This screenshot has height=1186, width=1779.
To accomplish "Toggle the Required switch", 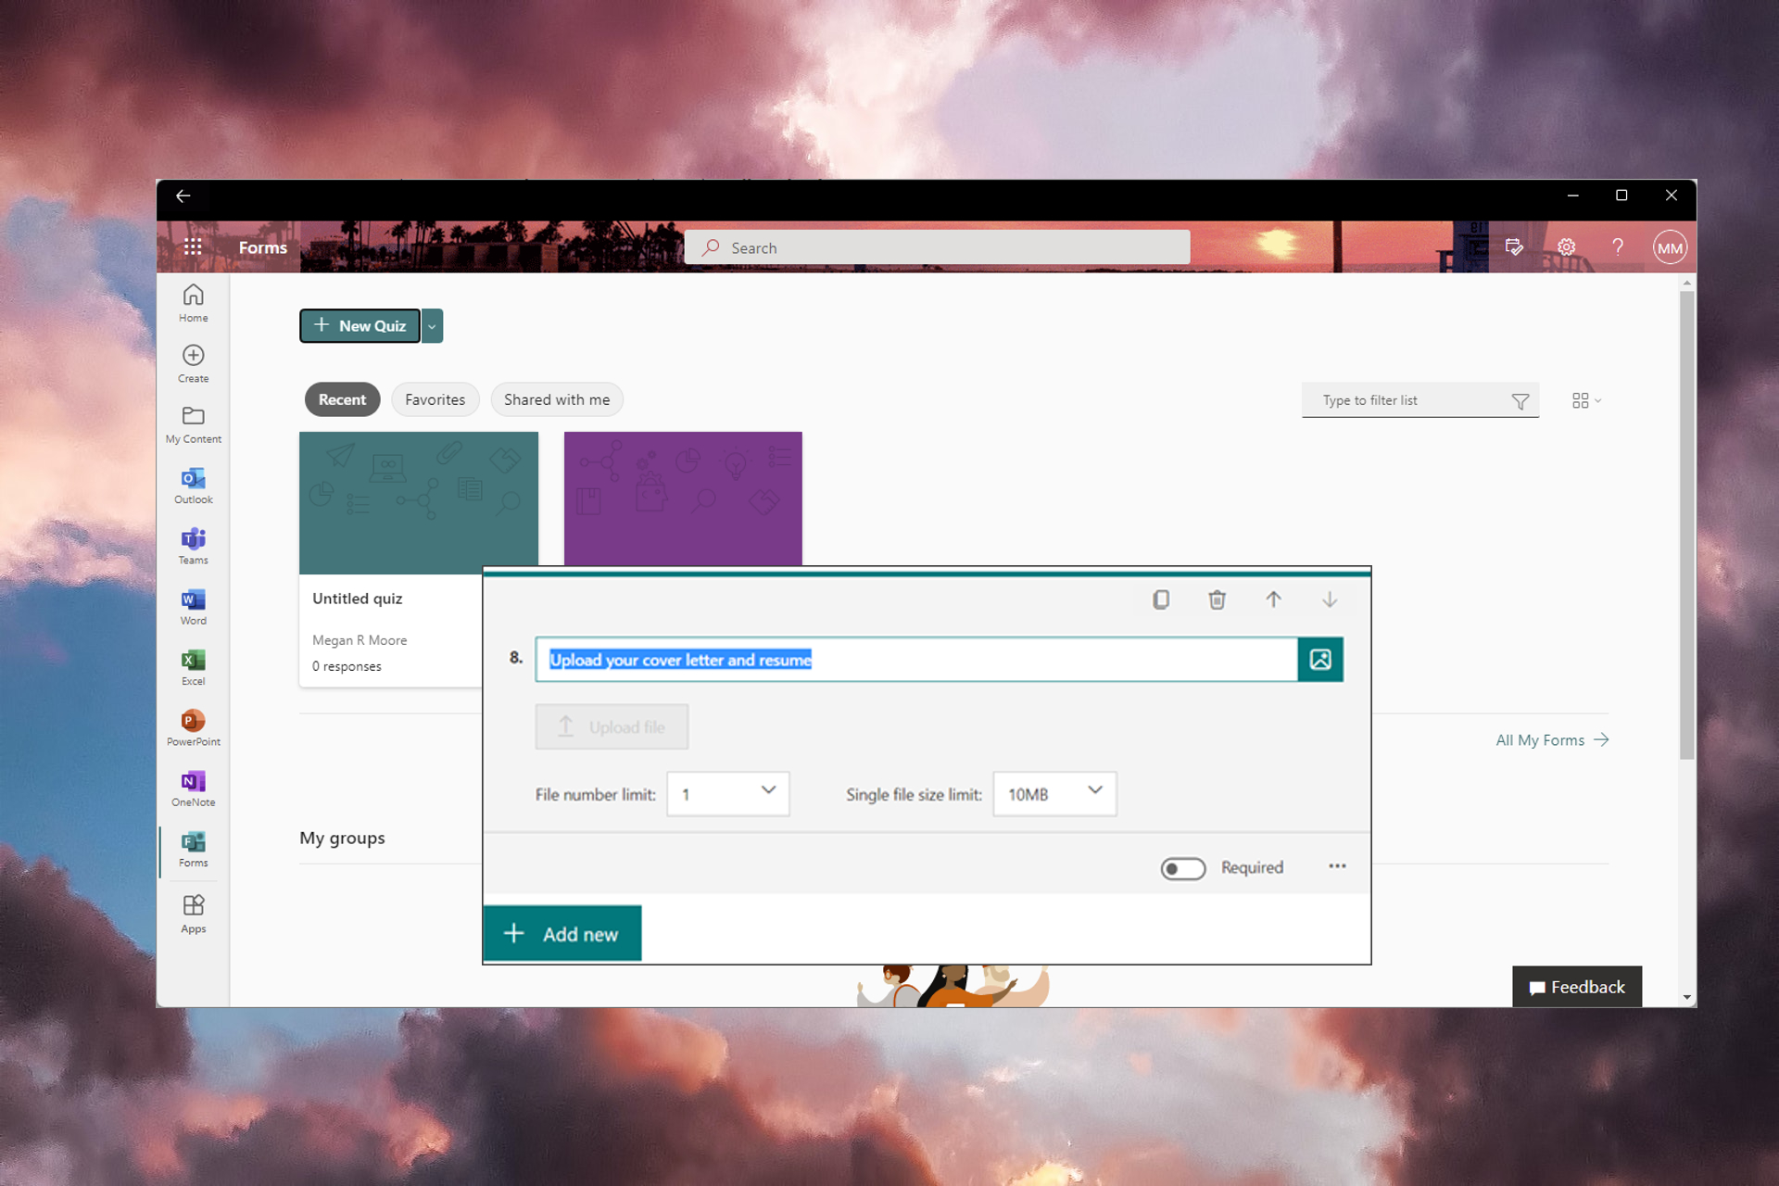I will (1183, 868).
